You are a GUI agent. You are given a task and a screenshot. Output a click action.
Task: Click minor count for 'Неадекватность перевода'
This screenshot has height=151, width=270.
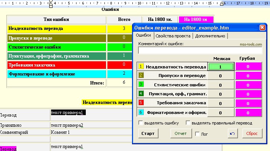(221, 67)
